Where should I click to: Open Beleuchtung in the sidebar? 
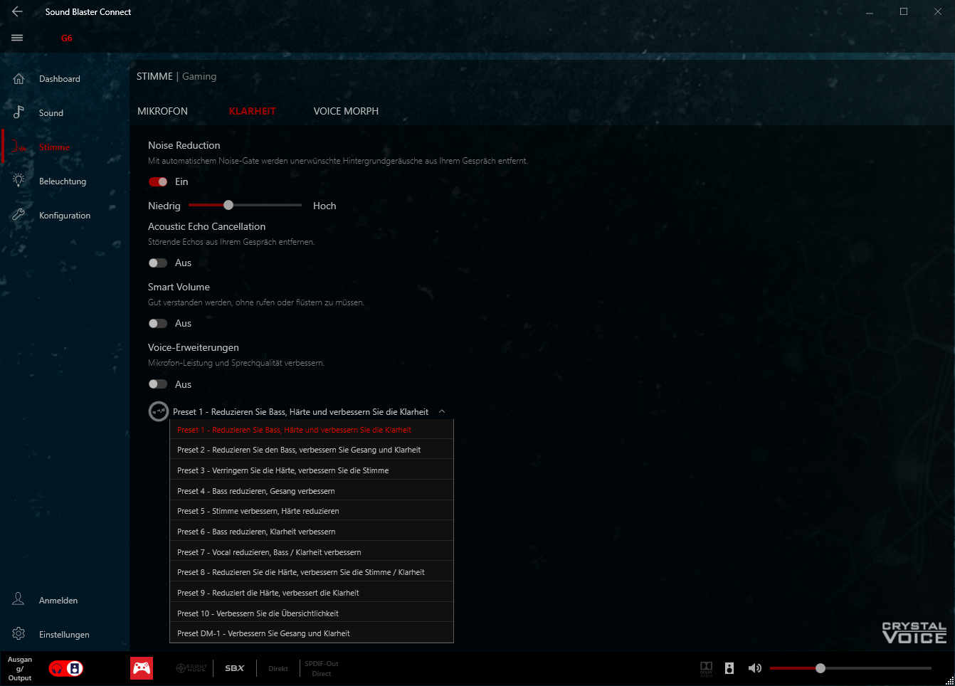pos(63,181)
